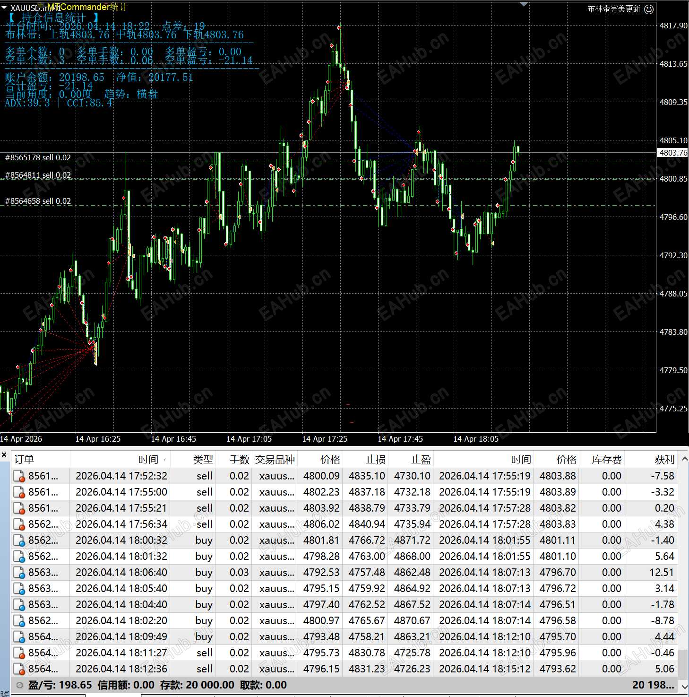689x697 pixels.
Task: Click order icon for 18:00:32 buy trade
Action: pos(19,540)
